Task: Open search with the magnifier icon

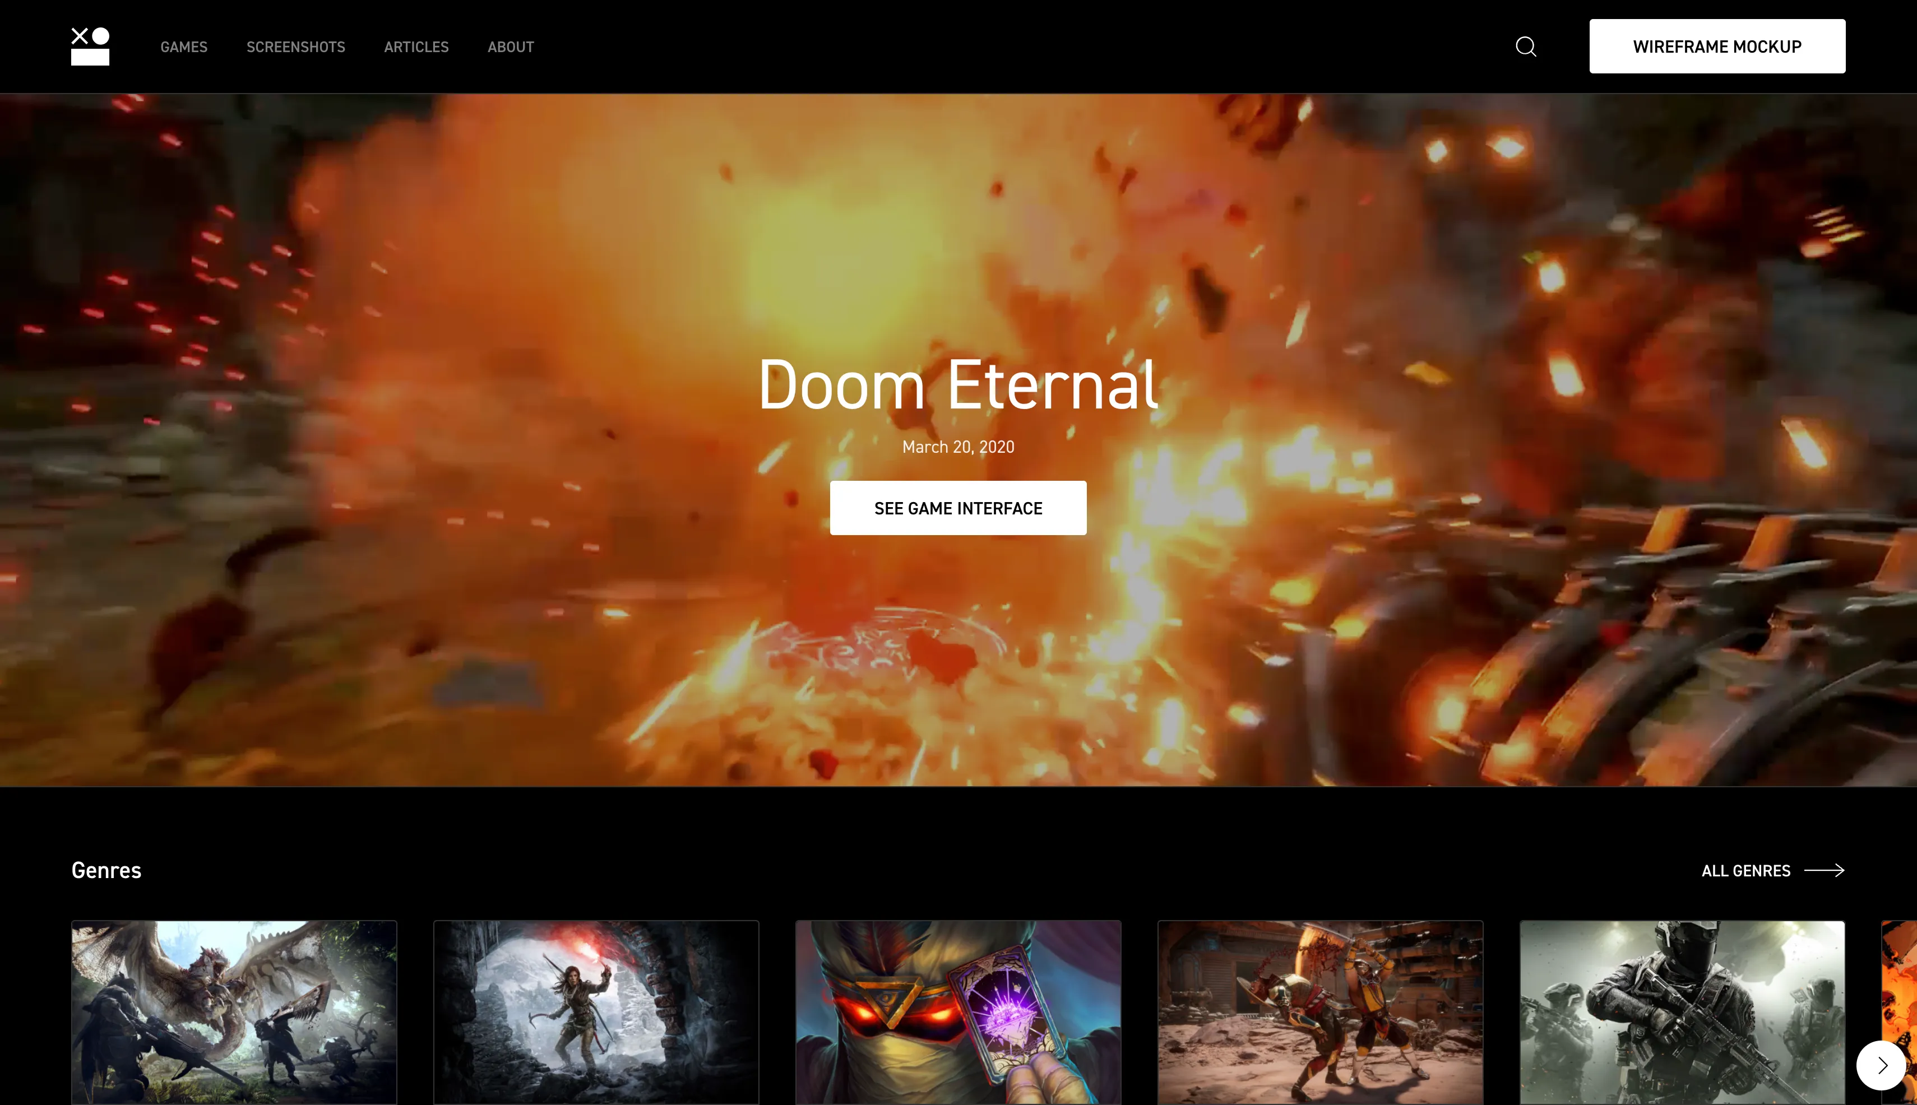Action: coord(1525,47)
